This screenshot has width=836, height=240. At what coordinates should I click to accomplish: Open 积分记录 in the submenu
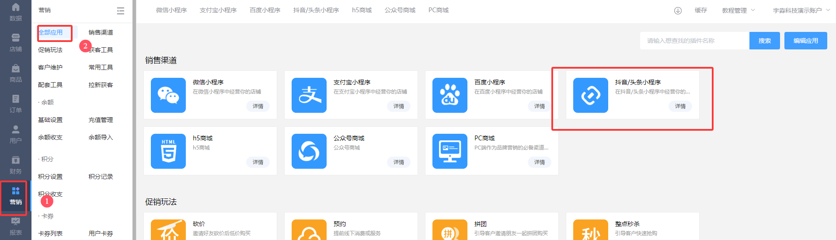click(x=101, y=177)
